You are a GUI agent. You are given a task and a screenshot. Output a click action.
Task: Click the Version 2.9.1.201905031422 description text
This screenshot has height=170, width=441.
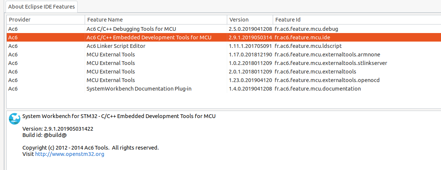58,129
